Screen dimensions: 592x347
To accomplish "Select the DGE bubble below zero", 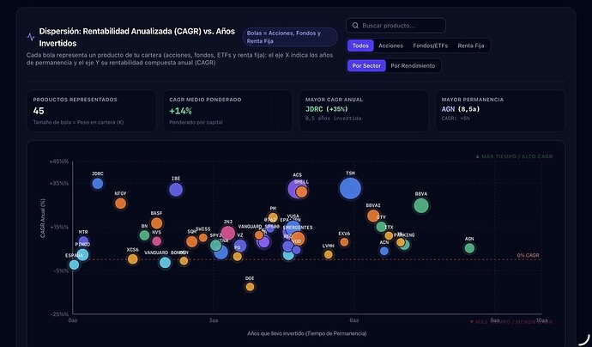I will tap(250, 287).
